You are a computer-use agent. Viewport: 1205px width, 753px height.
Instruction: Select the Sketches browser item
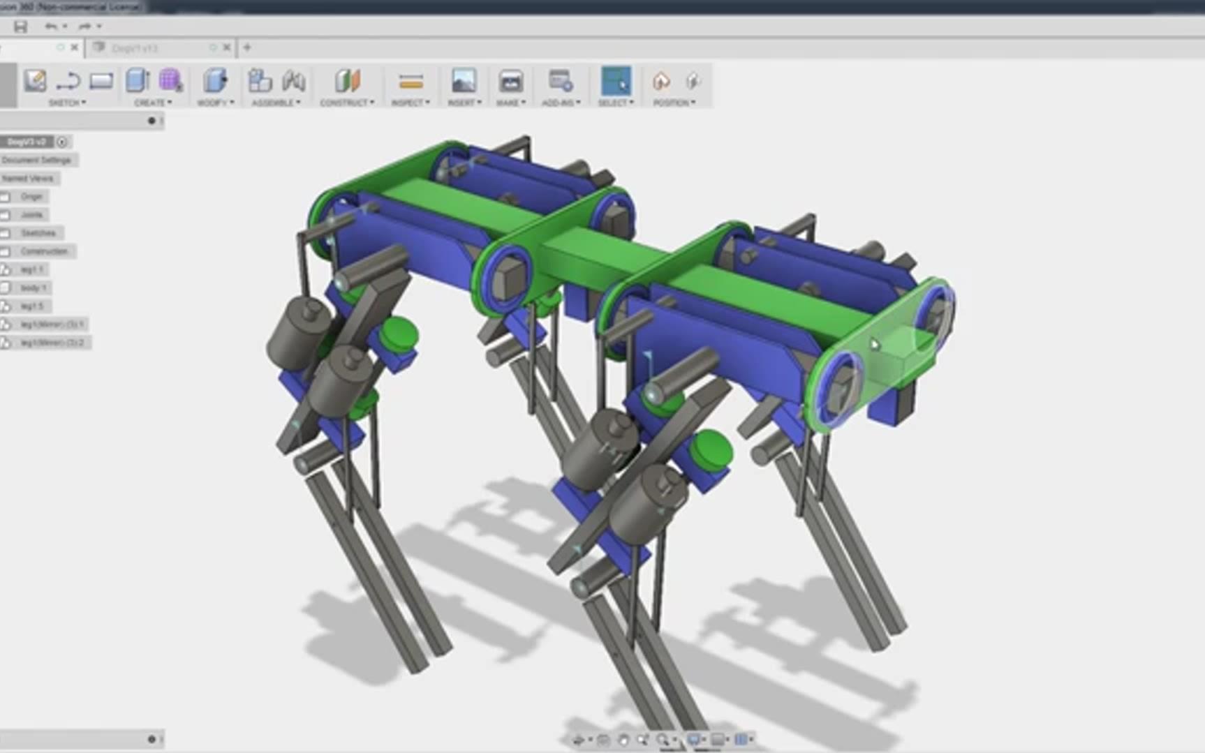click(x=38, y=233)
